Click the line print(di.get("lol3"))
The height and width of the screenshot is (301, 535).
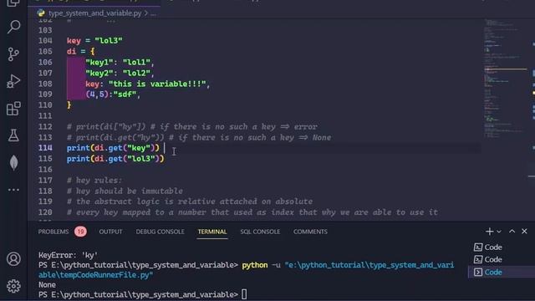coord(115,159)
